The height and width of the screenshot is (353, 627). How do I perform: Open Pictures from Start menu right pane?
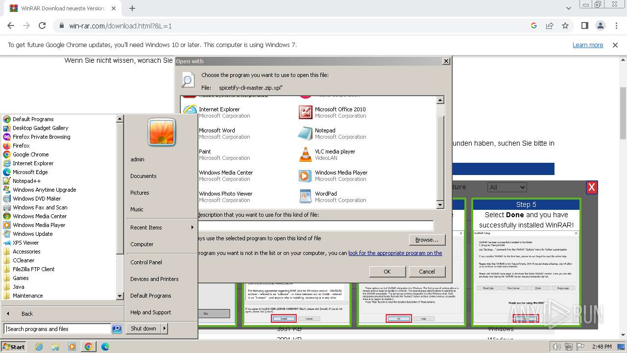[140, 193]
